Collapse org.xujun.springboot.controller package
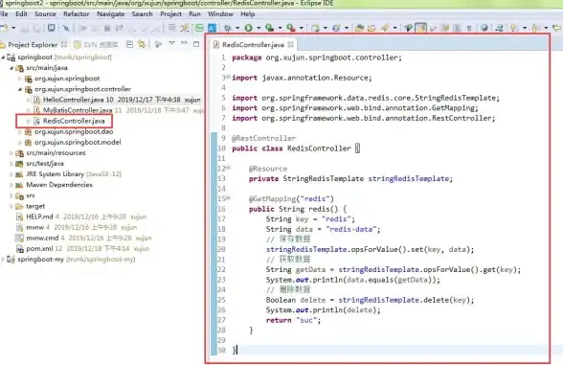Viewport: 563px width, 365px height. tap(20, 89)
